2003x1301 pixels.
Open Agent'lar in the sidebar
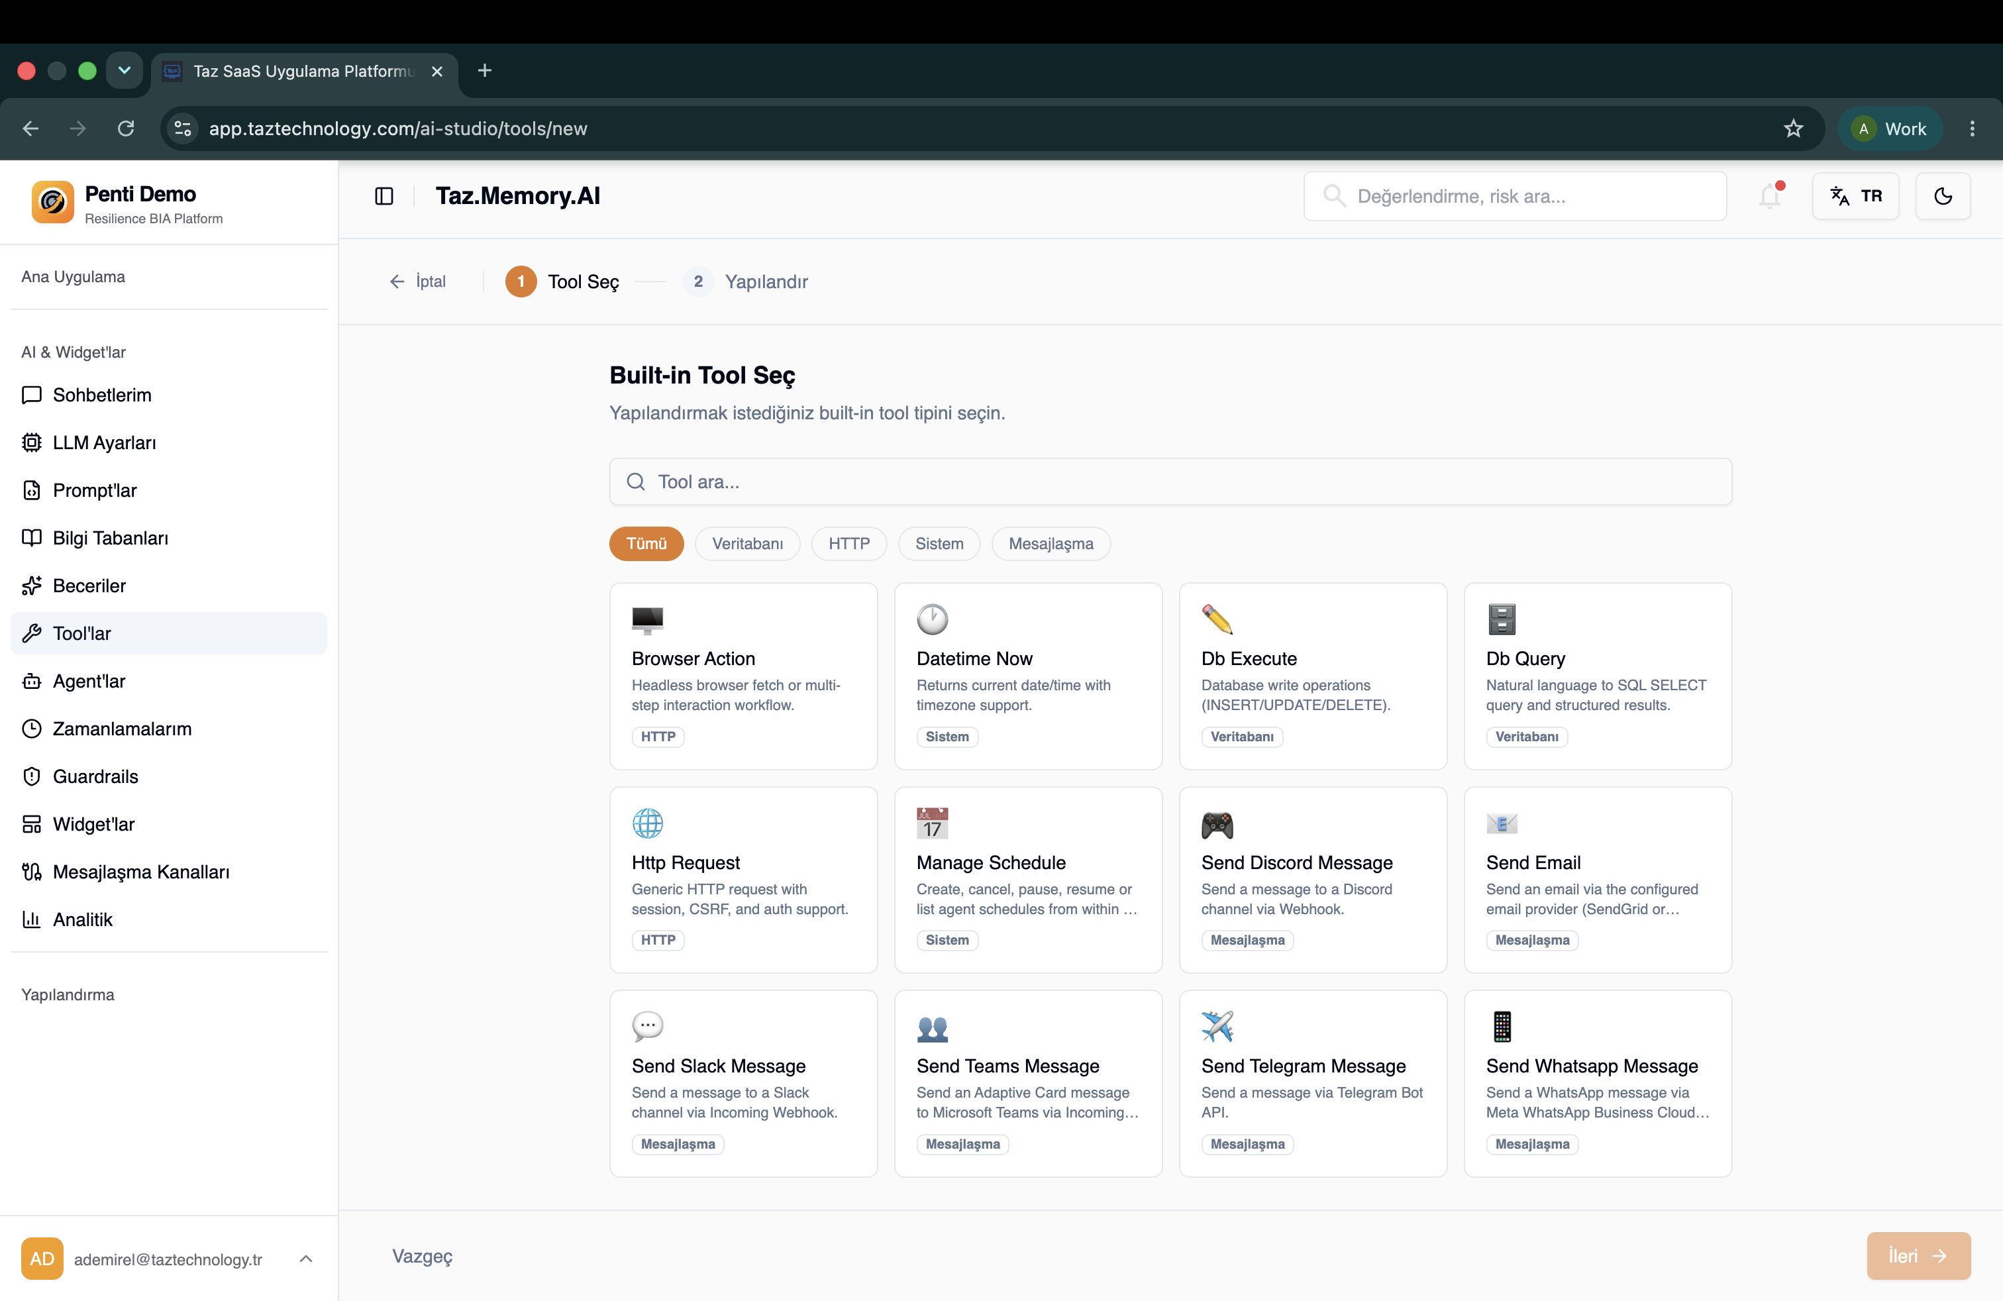168,681
